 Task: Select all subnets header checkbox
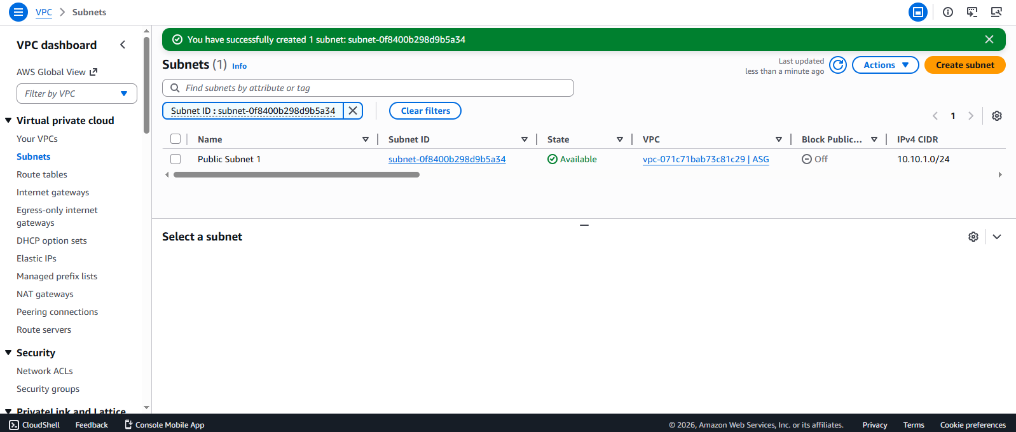pyautogui.click(x=175, y=139)
